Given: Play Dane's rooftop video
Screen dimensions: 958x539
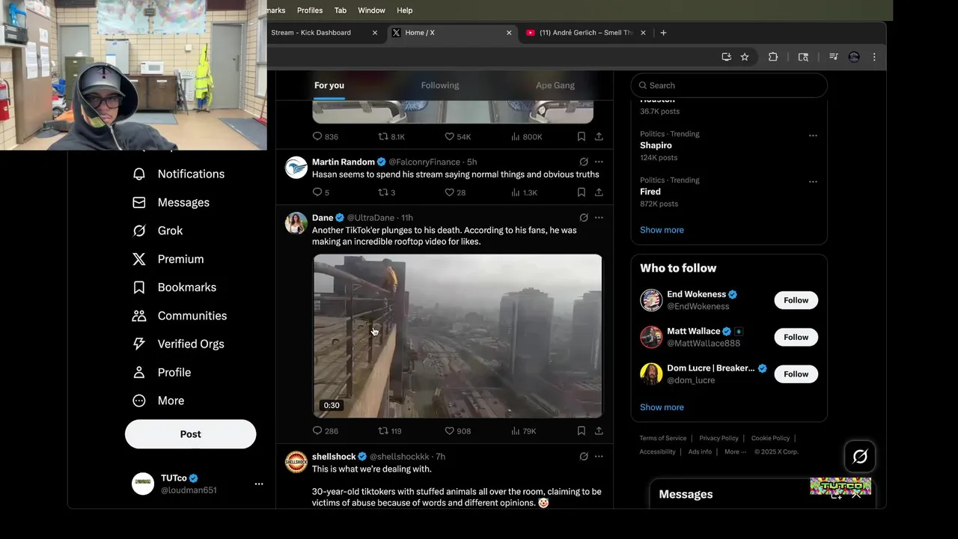Looking at the screenshot, I should (457, 336).
